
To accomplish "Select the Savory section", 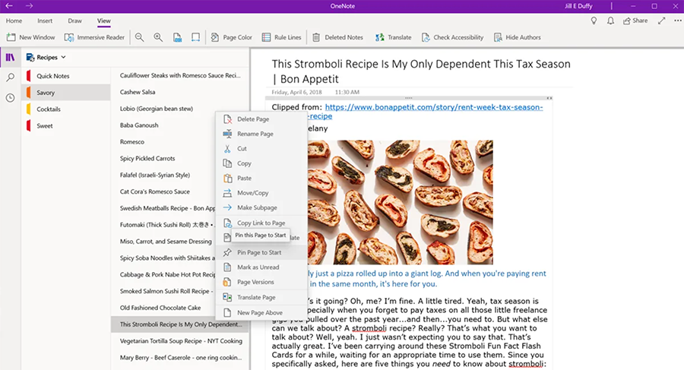I will point(66,93).
